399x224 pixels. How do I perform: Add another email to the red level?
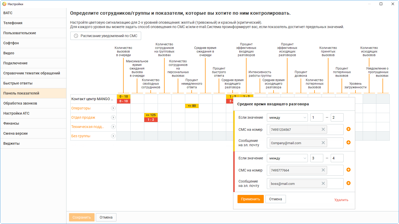coord(349,183)
